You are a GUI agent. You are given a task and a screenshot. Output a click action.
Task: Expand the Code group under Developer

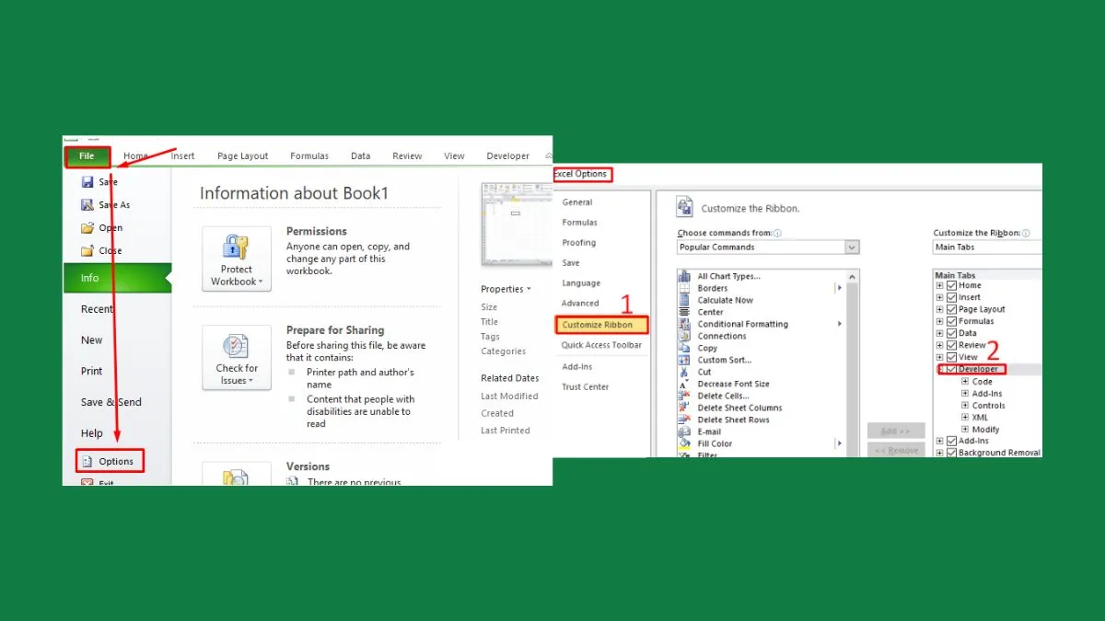click(965, 382)
